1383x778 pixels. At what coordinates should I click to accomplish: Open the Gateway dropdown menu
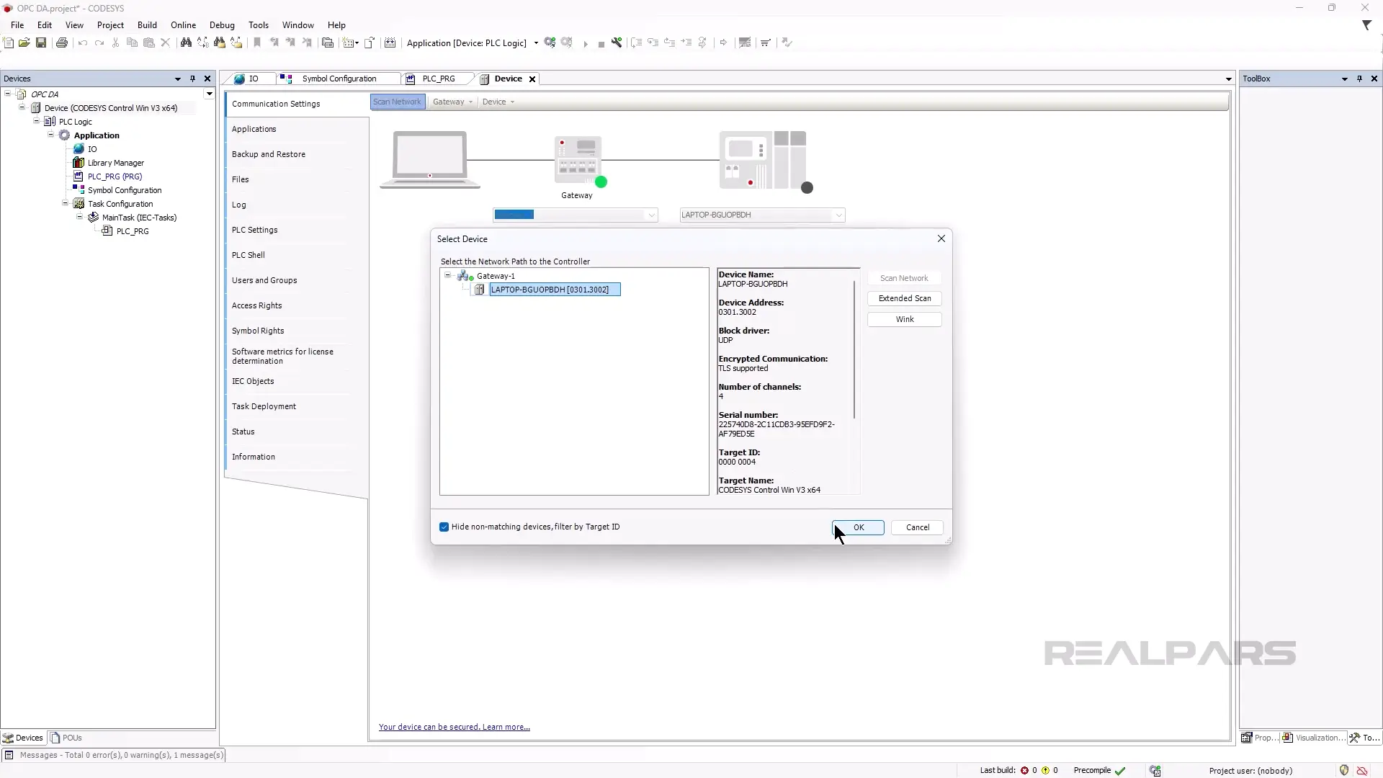point(452,102)
